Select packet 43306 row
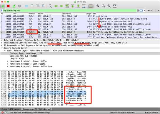160x114 pixels. (80, 19)
